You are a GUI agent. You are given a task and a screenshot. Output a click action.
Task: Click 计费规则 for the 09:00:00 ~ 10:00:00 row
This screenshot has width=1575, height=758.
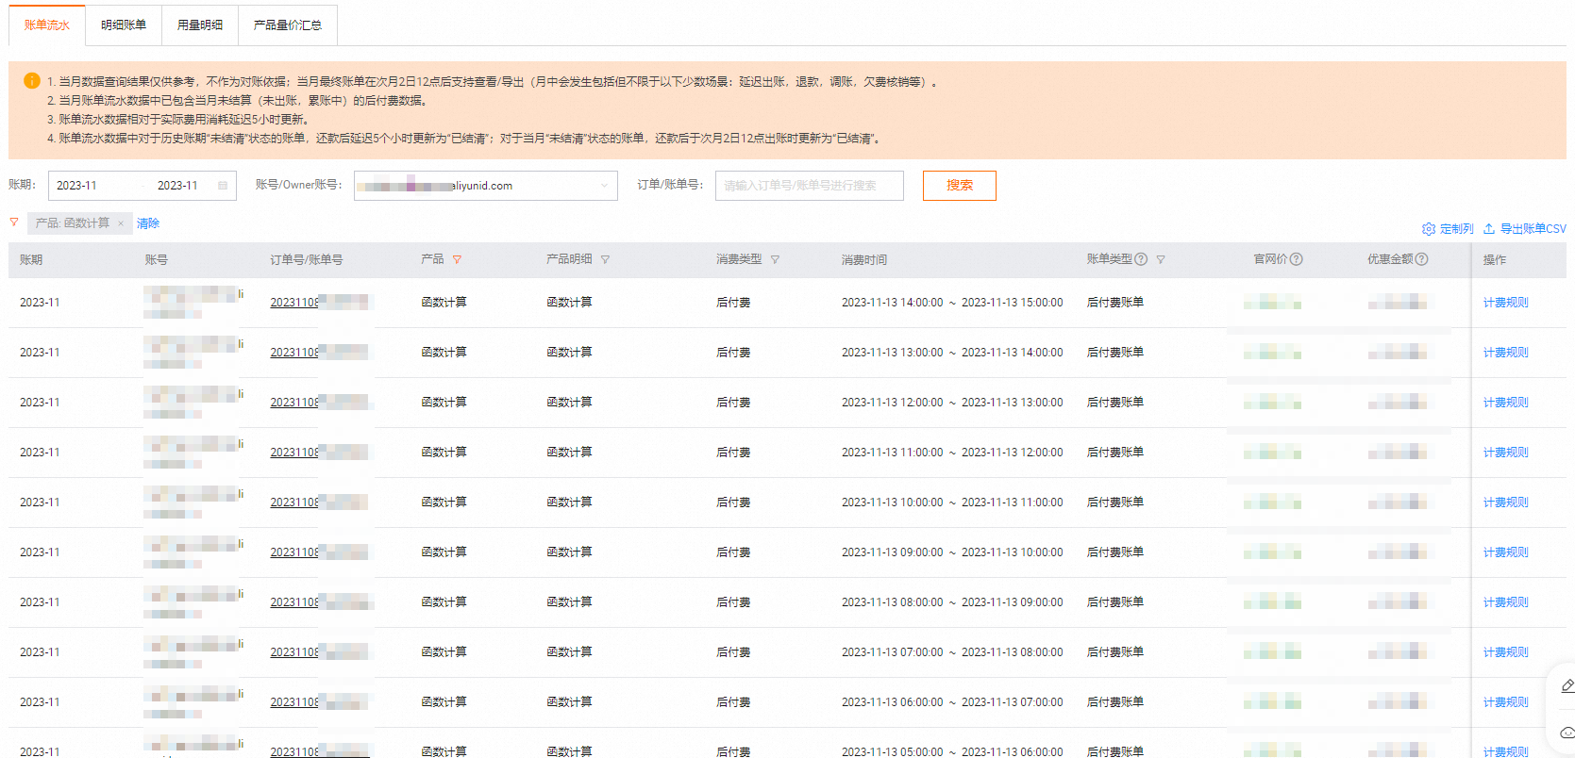click(x=1505, y=552)
